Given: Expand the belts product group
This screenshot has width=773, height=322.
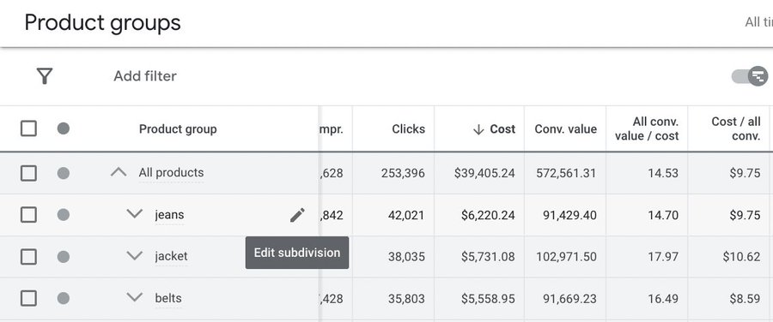Looking at the screenshot, I should click(x=135, y=298).
